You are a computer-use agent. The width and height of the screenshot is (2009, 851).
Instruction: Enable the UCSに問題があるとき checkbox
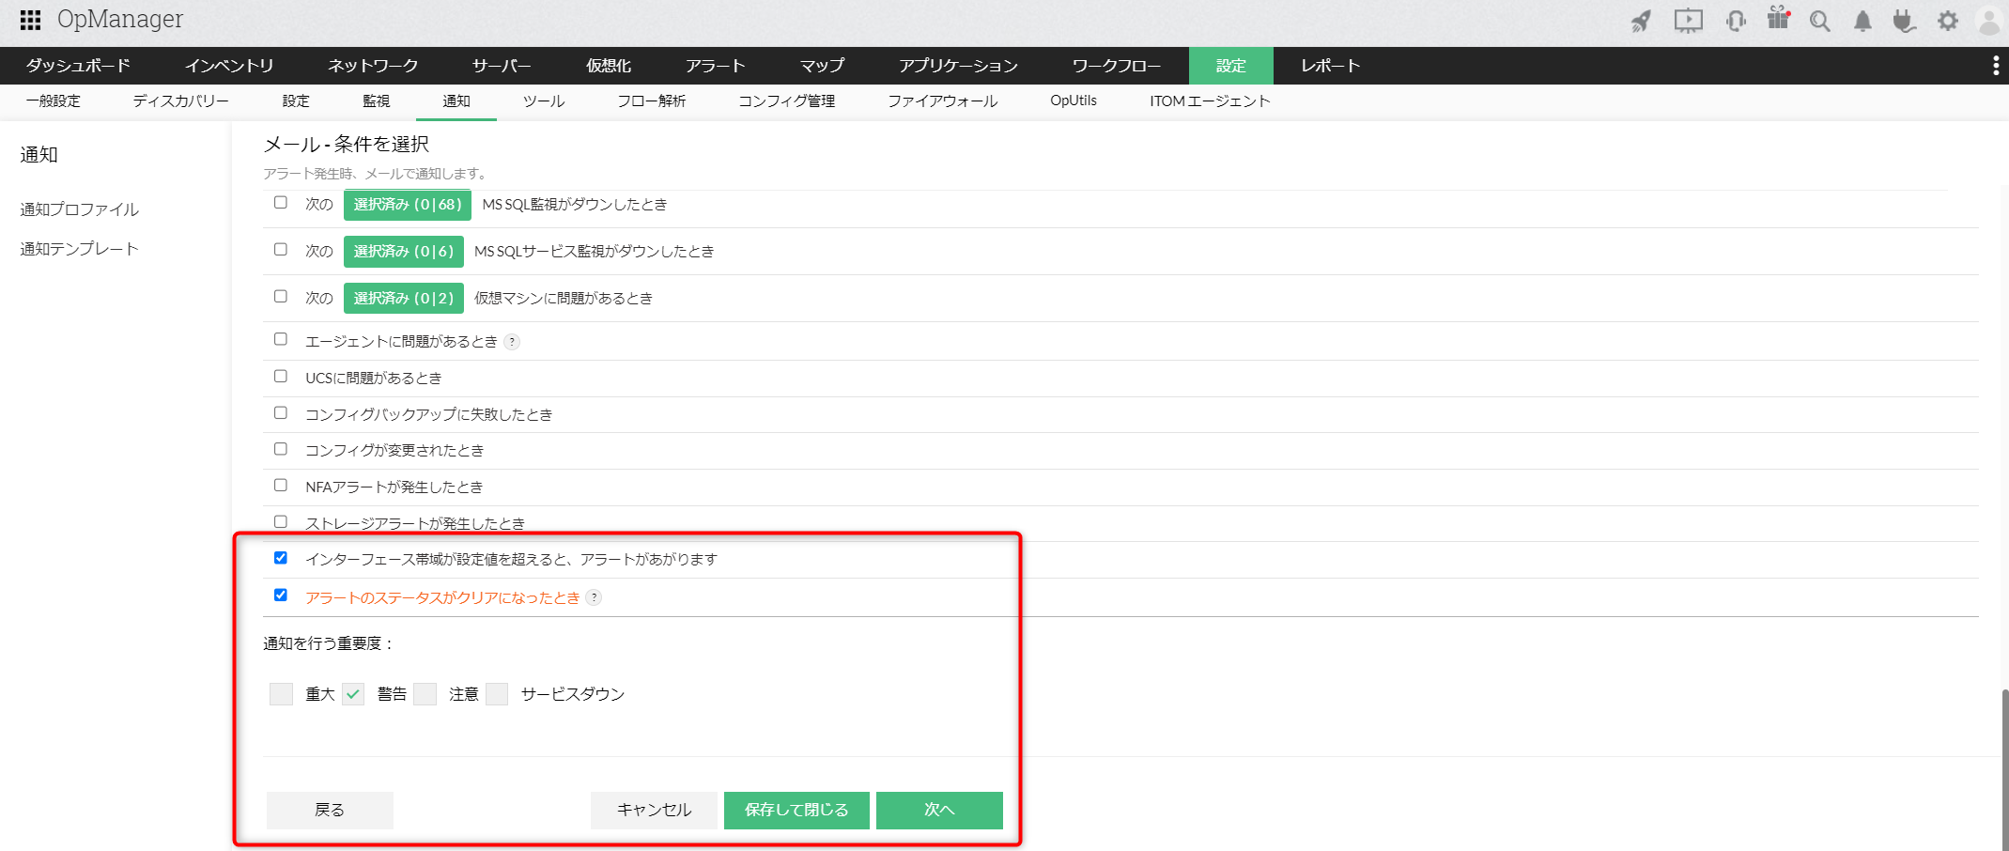click(281, 377)
